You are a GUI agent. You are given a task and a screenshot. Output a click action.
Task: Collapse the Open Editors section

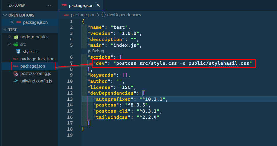click(x=5, y=15)
